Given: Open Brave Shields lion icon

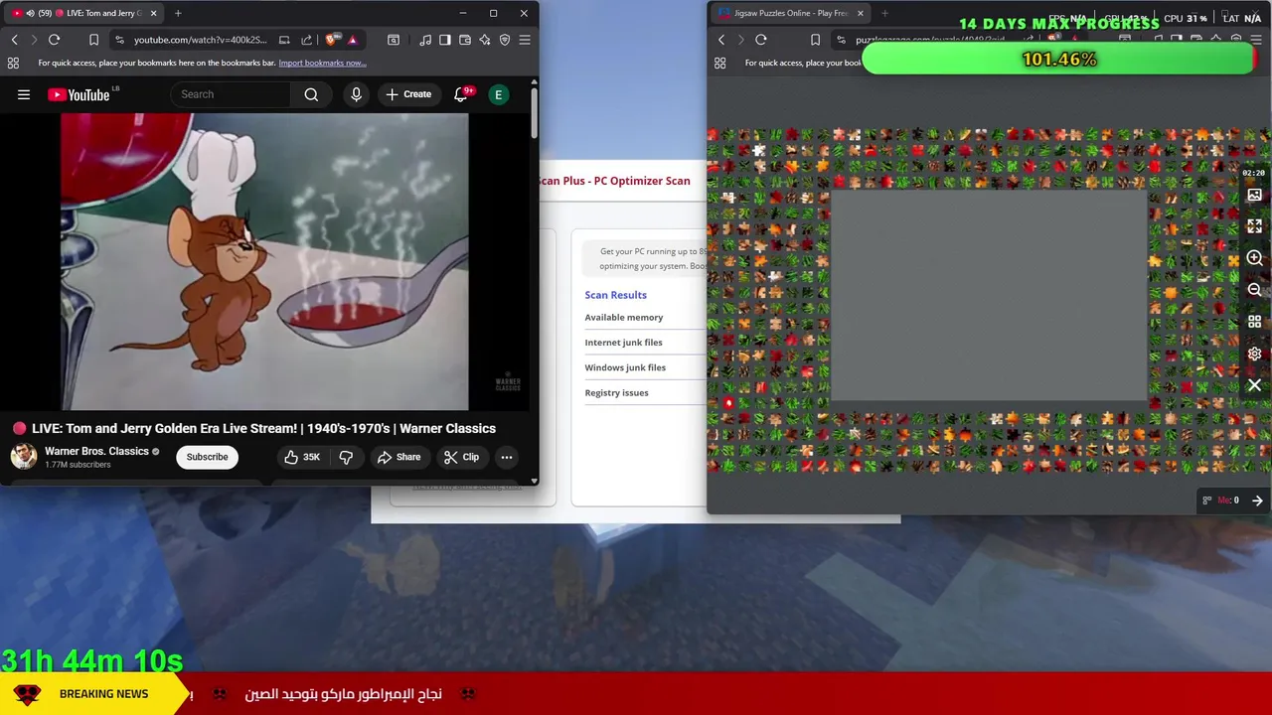Looking at the screenshot, I should (331, 40).
